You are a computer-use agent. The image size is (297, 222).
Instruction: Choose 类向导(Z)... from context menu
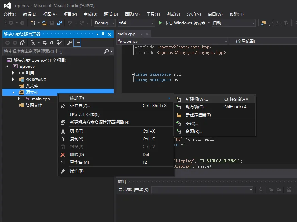[x=116, y=106]
